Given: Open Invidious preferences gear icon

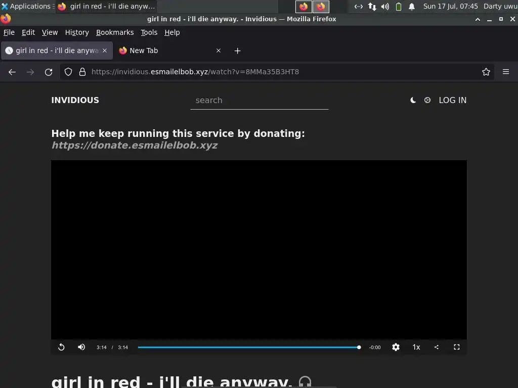Looking at the screenshot, I should click(x=427, y=100).
